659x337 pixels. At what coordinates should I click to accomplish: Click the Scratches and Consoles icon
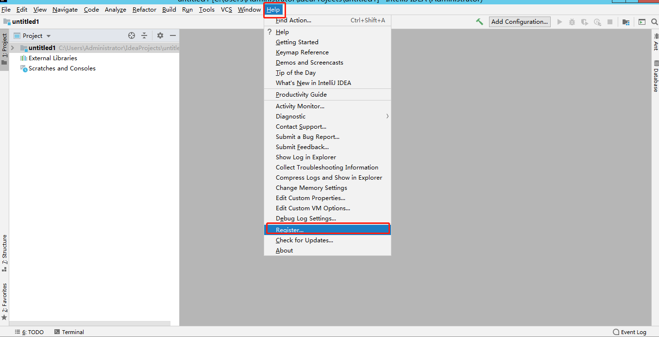(24, 68)
